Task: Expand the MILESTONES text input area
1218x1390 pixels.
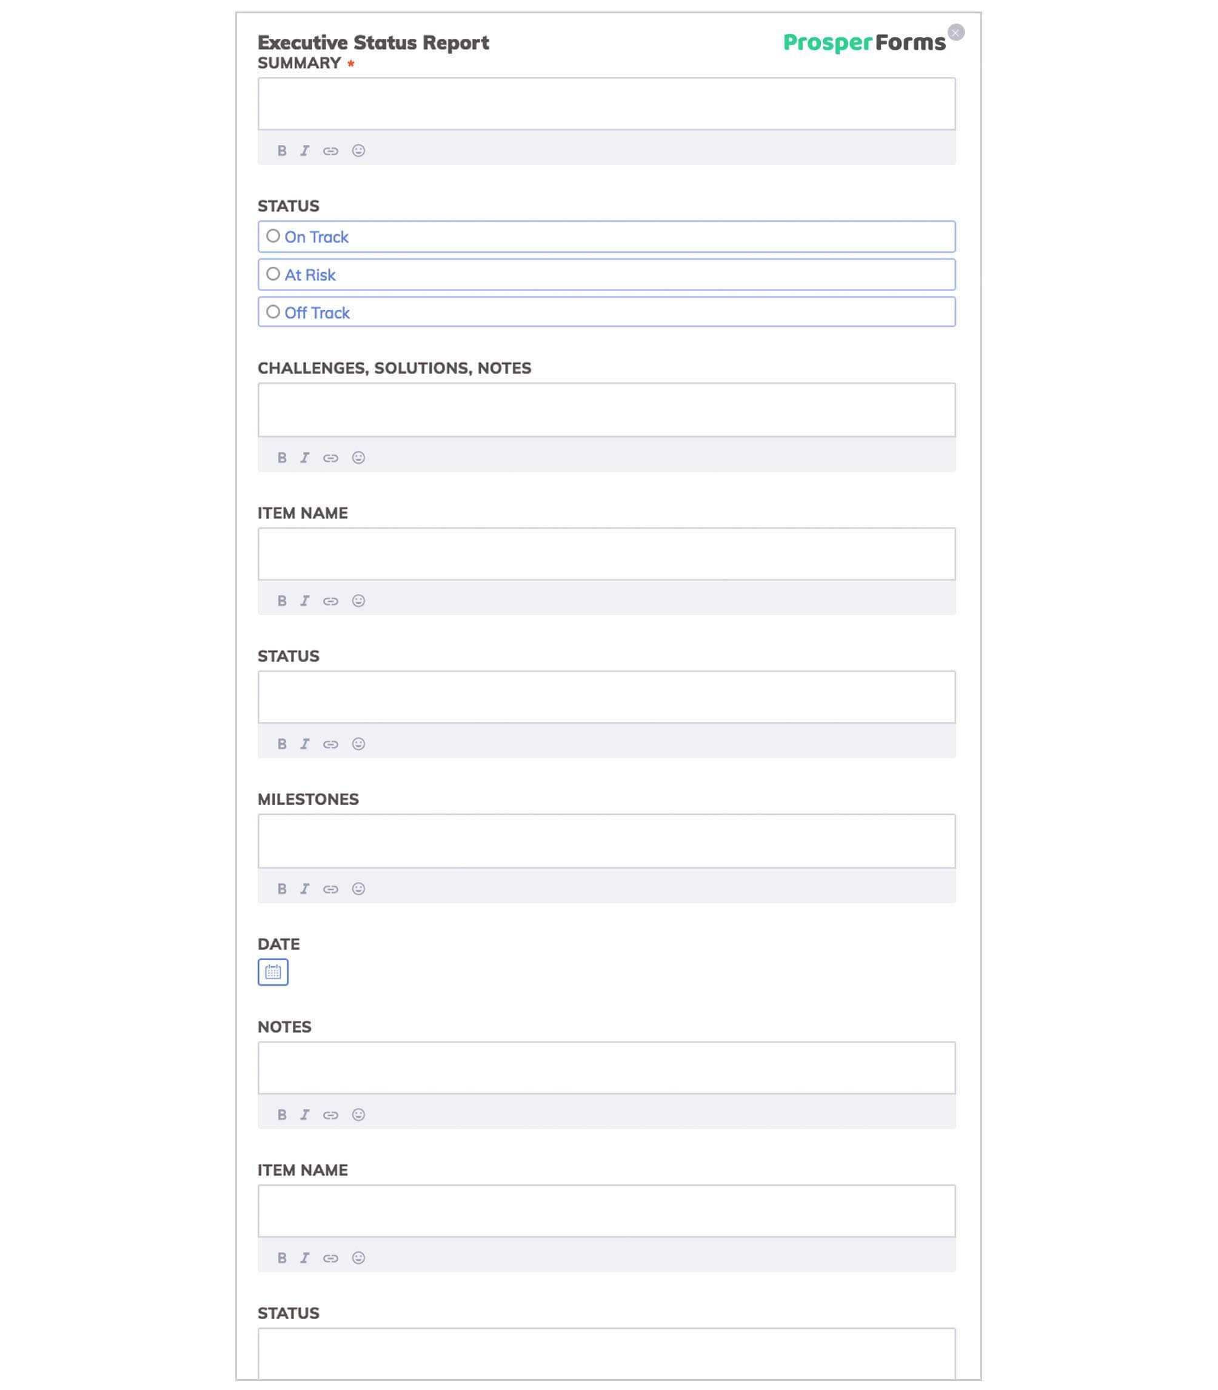Action: tap(951, 863)
